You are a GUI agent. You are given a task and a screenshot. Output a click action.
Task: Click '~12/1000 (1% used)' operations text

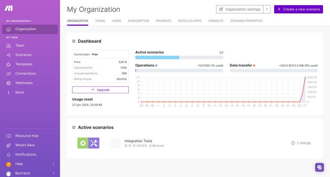click(210, 65)
